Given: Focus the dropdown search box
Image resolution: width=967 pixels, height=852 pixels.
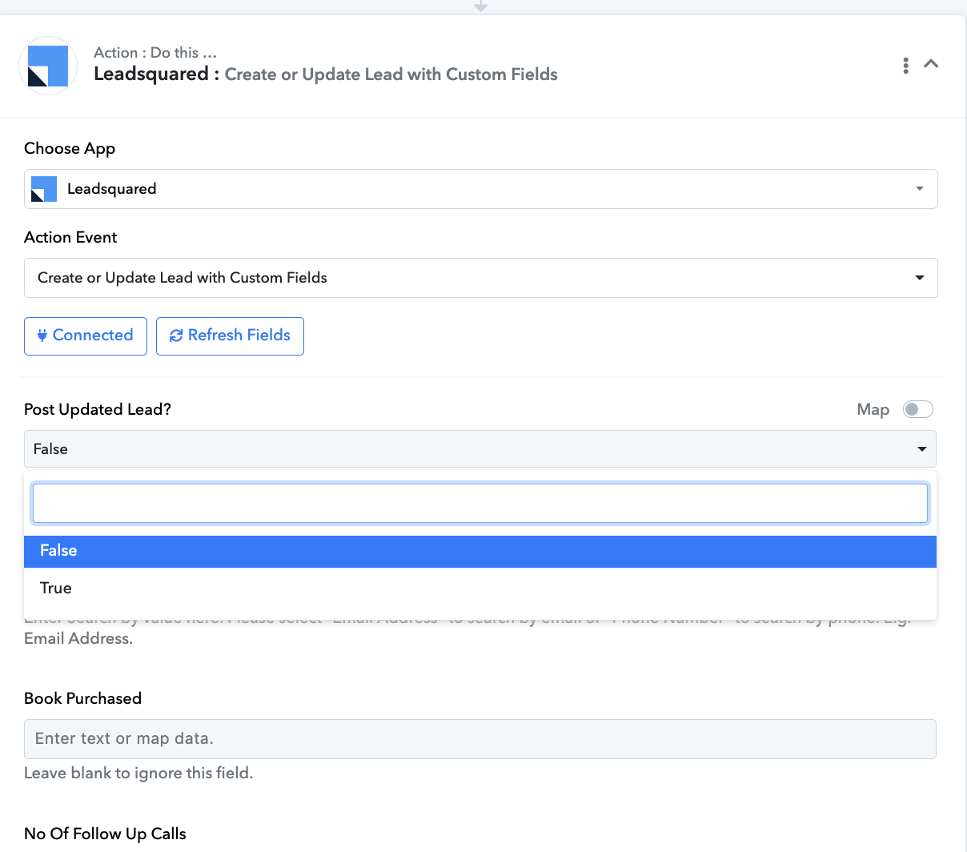Looking at the screenshot, I should 479,503.
